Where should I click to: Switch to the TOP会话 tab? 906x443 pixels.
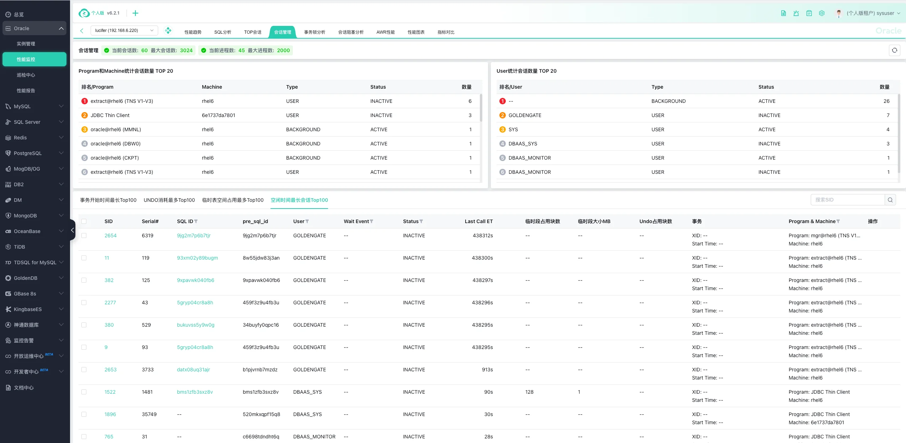coord(252,32)
